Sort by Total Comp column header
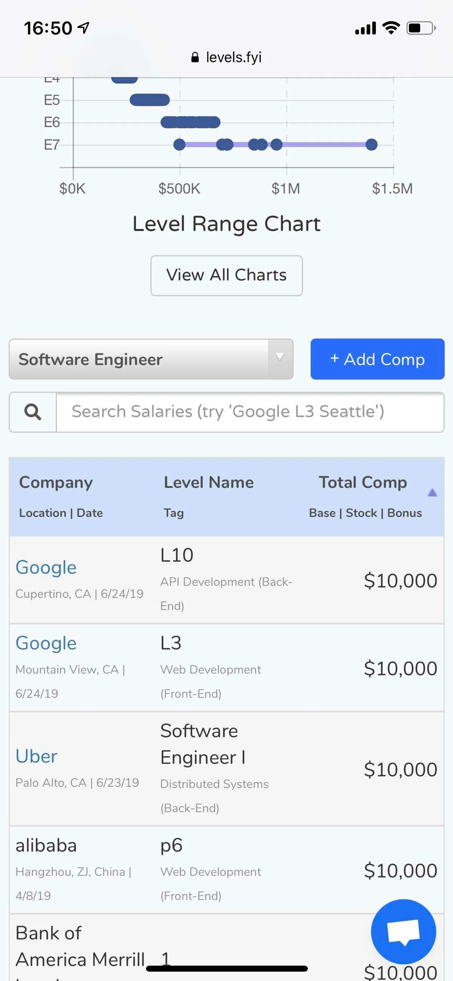This screenshot has width=453, height=981. pos(363,483)
